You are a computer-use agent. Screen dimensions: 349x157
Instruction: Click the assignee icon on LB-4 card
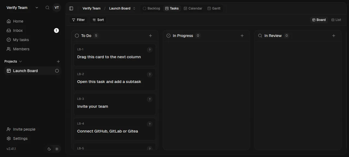pos(149,124)
